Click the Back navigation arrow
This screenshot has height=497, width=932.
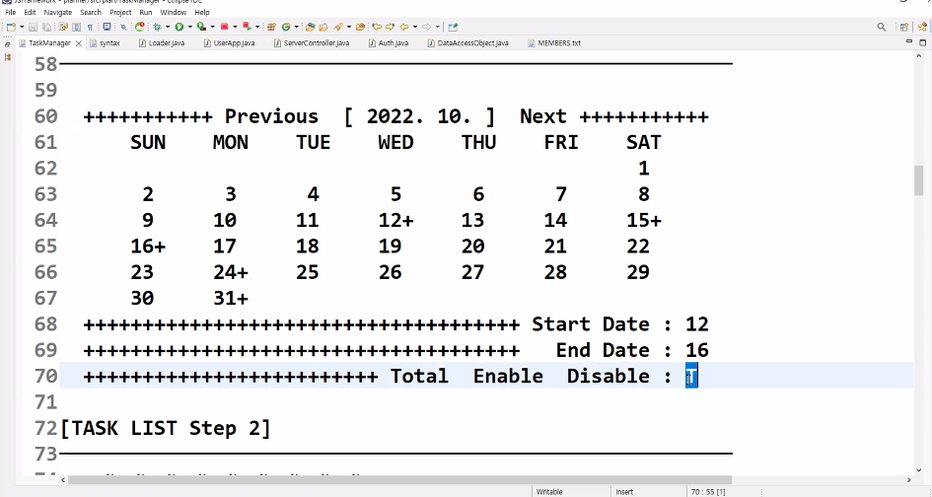(x=404, y=27)
